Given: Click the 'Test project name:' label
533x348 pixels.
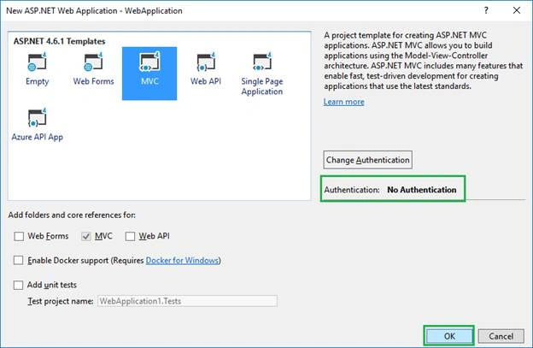Looking at the screenshot, I should (x=61, y=301).
